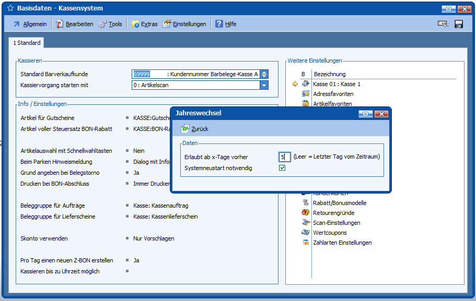Click the Retourengründe icon

[306, 213]
